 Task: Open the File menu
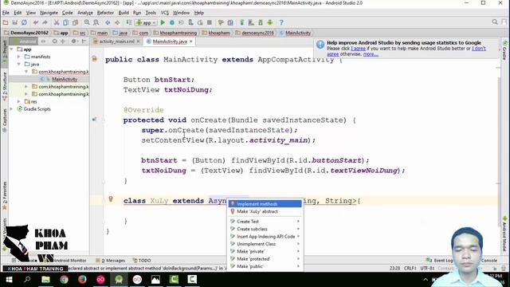[x=6, y=13]
